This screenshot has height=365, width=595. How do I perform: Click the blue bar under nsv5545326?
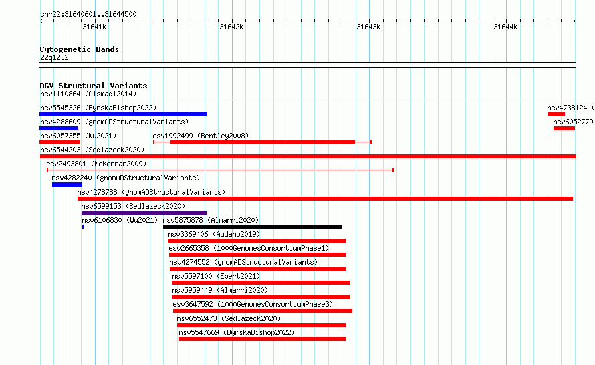click(x=123, y=114)
